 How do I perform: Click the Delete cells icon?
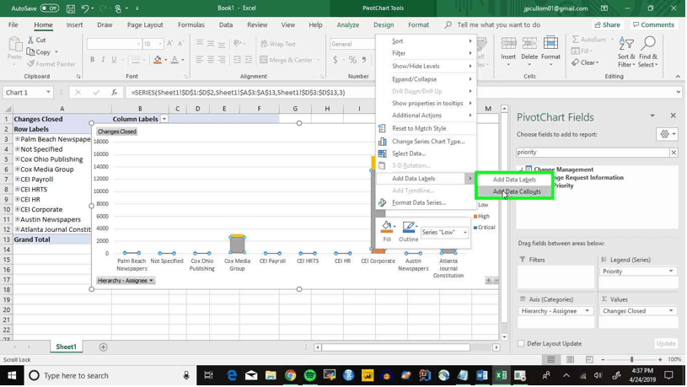pyautogui.click(x=529, y=43)
